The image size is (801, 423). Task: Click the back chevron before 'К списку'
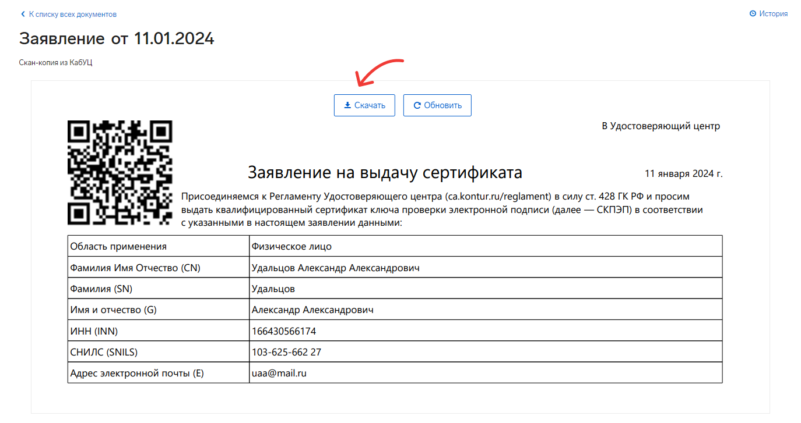click(x=23, y=14)
